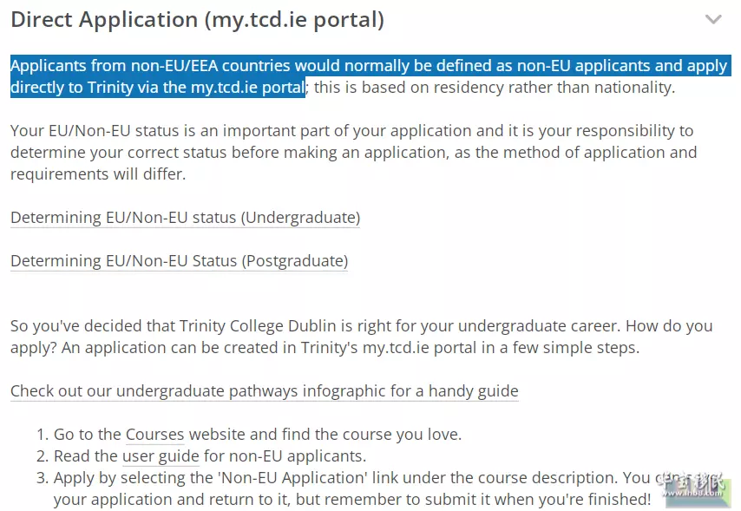Click the 'Direct Application (my.tcd.ie portal)' heading
Viewport: 741px width, 511px height.
[198, 20]
